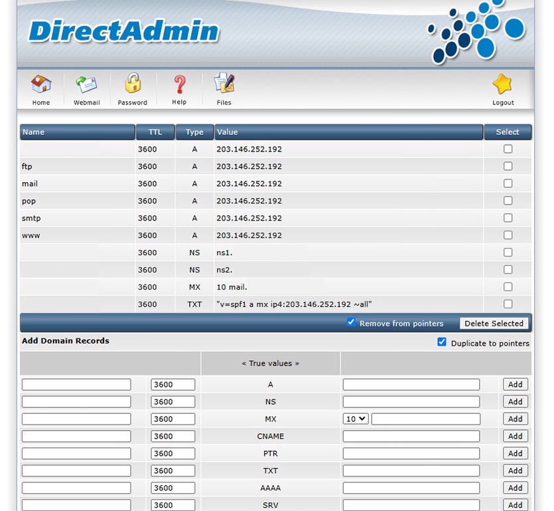Sort by the TTL column header
554x511 pixels.
tap(155, 132)
